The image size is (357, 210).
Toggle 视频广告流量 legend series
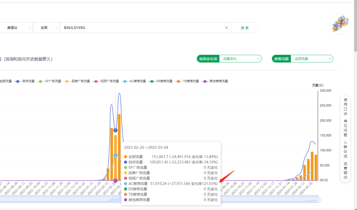(106, 81)
